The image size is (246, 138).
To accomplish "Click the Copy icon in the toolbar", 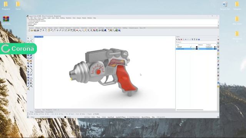I will tap(46, 30).
